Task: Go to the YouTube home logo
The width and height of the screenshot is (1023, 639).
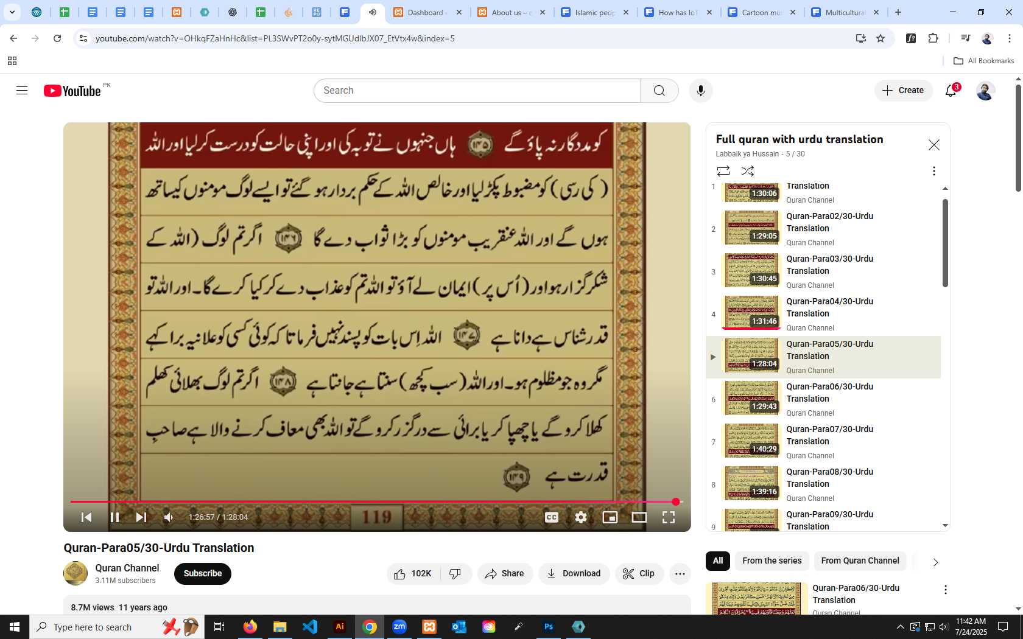Action: point(72,91)
